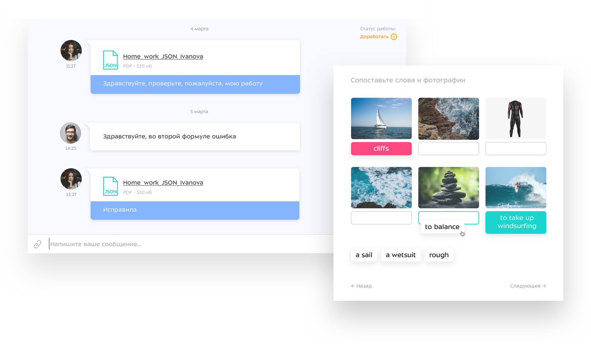Click the stacked stones photo
Viewport: 591px width, 344px height.
coord(448,188)
